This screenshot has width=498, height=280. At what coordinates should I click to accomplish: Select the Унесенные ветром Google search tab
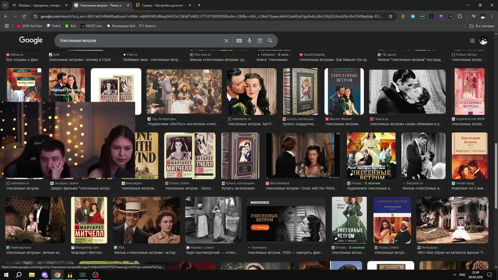[101, 5]
